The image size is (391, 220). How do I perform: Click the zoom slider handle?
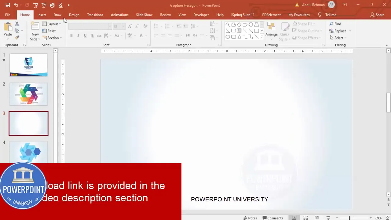349,218
